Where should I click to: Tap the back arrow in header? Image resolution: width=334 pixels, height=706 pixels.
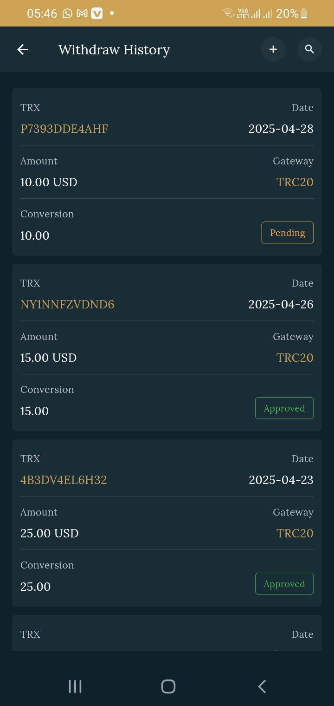(x=23, y=49)
